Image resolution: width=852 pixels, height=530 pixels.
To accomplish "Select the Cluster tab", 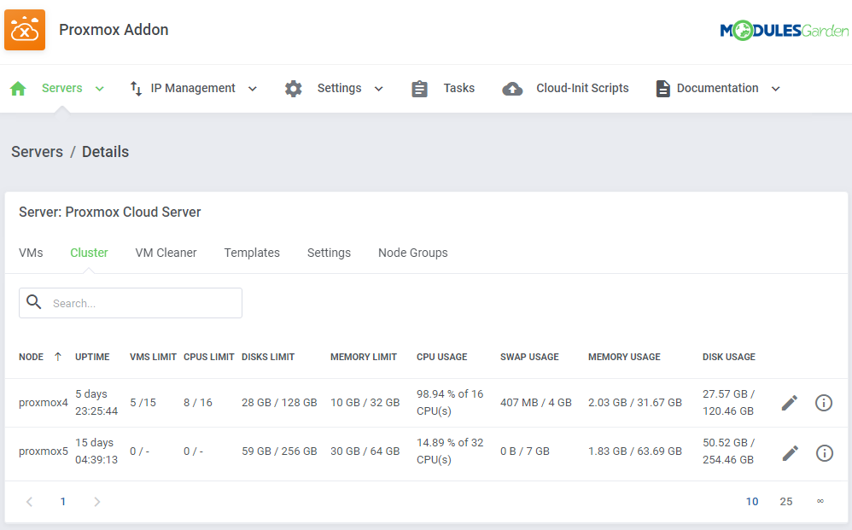I will coord(89,253).
